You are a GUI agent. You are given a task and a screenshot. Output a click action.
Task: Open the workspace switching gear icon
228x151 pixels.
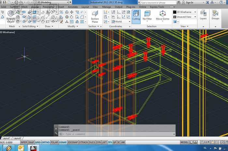[x=222, y=142]
